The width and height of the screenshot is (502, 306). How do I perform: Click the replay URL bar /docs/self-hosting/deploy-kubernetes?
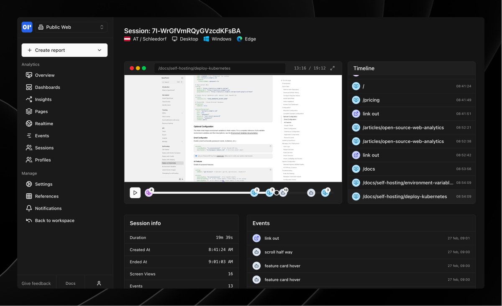[220, 68]
